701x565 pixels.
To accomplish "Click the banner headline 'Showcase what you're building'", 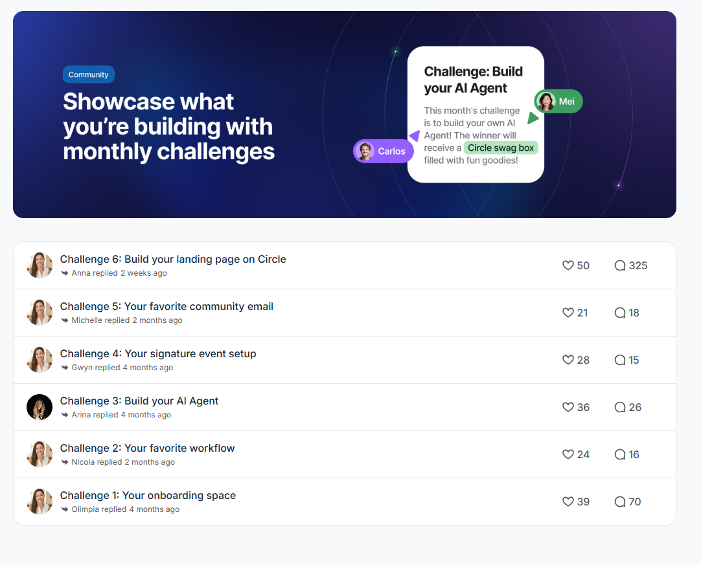I will coord(168,126).
